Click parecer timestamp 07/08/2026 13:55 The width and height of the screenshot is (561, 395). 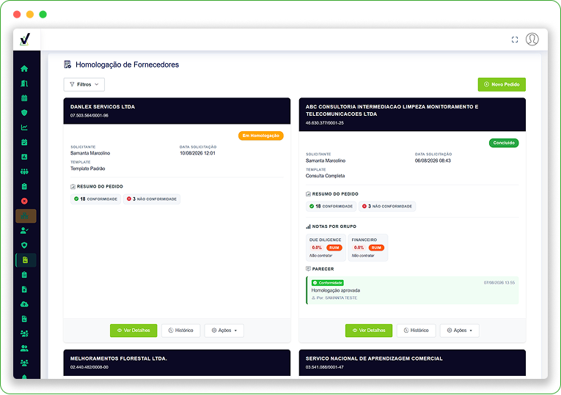(499, 283)
